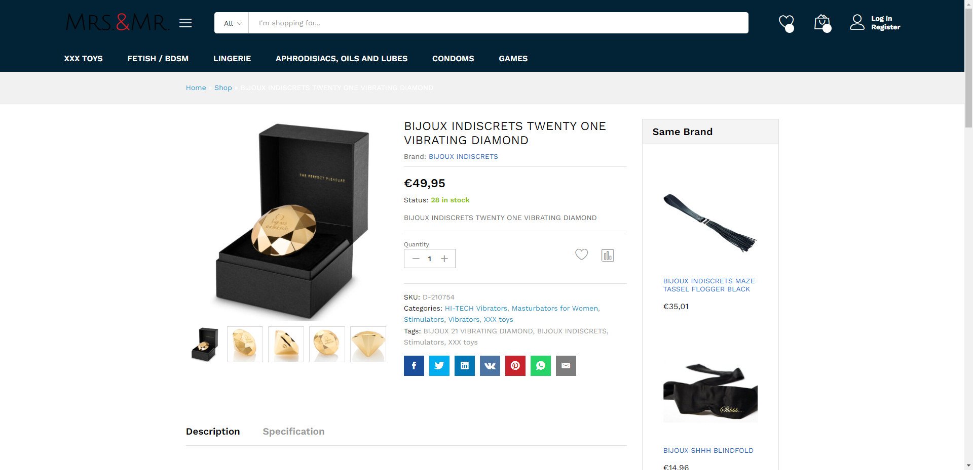Screen dimensions: 973x470
Task: Share product on Facebook
Action: coord(414,366)
